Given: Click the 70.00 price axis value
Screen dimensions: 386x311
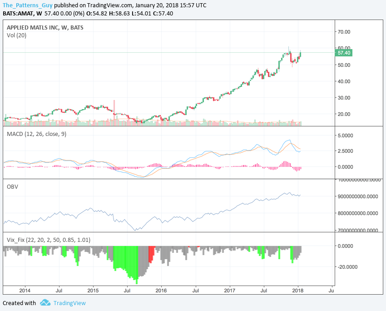Looking at the screenshot, I should [344, 32].
